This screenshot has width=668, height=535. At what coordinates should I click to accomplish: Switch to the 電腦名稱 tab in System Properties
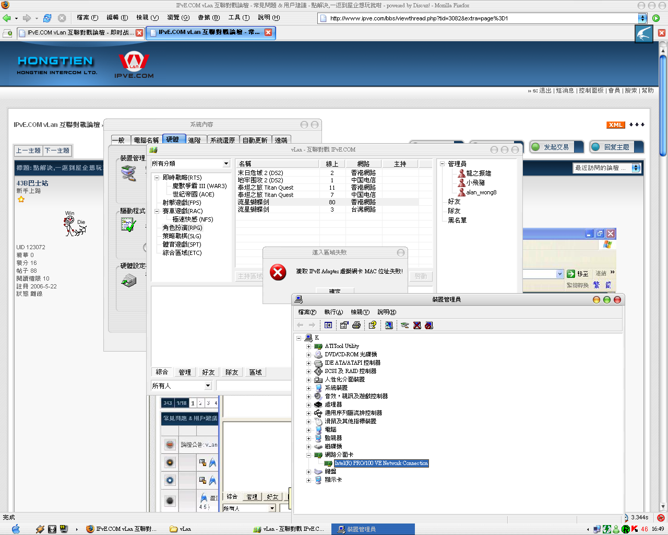pyautogui.click(x=146, y=140)
